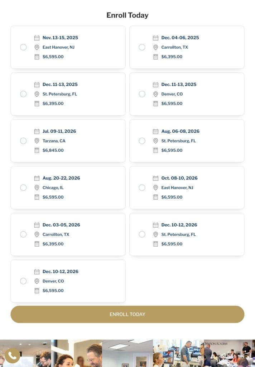255x367 pixels.
Task: Click the Oct. 08-10, 2026 East Hanover card
Action: click(208, 187)
